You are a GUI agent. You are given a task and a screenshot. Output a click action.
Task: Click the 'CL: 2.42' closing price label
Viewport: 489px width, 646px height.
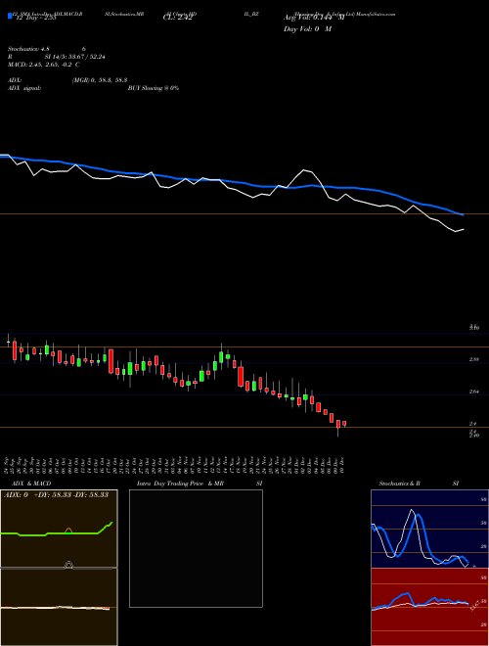tap(177, 19)
